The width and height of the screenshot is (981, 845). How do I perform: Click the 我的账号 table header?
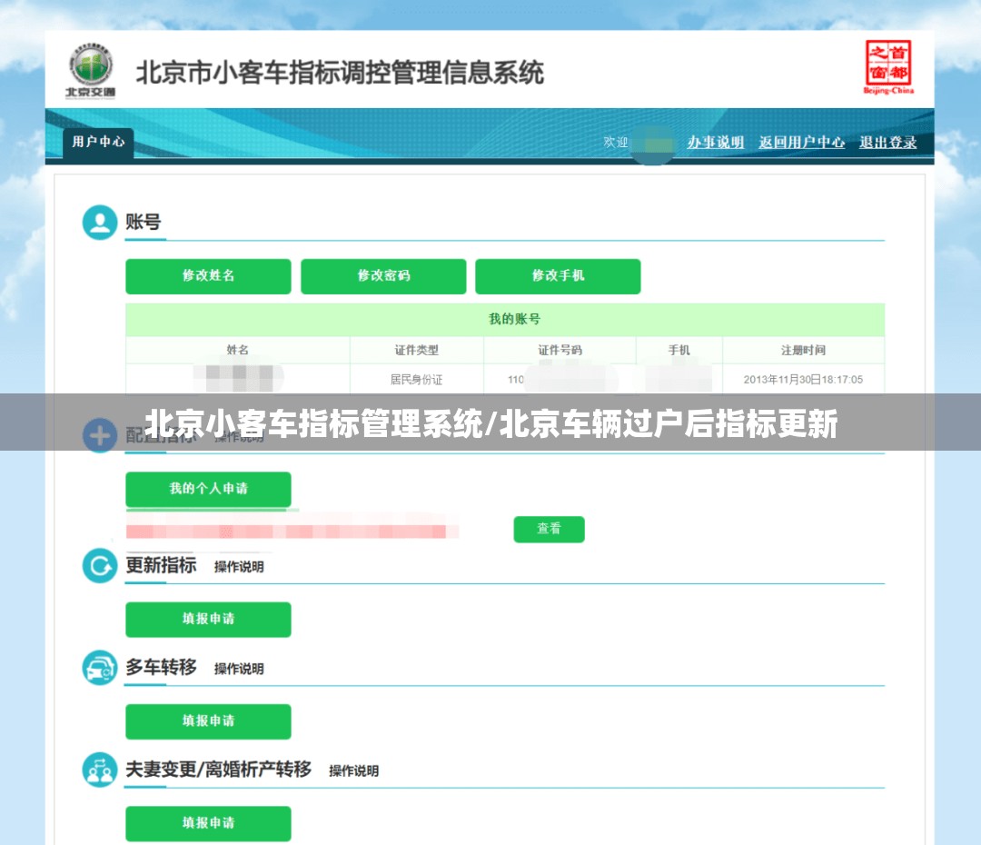[505, 319]
